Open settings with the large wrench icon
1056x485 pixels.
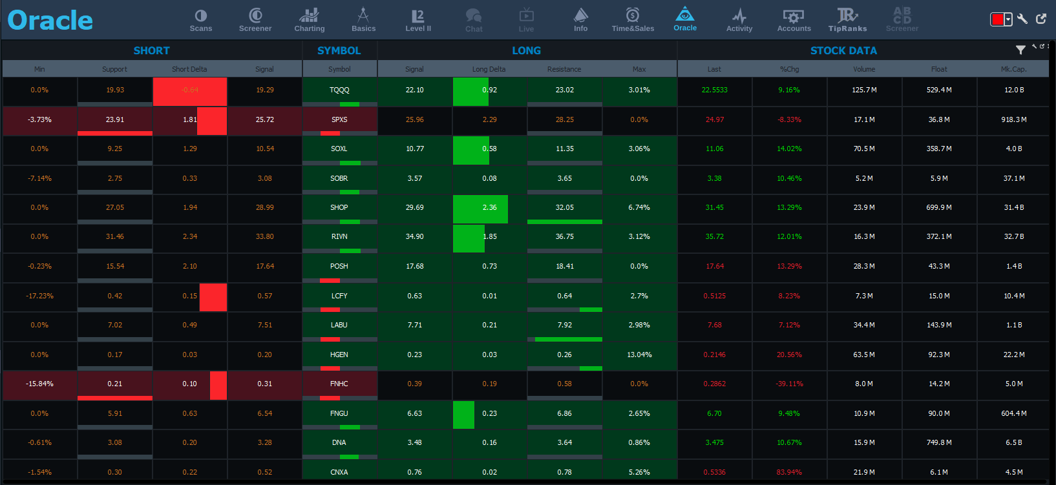(x=1022, y=19)
